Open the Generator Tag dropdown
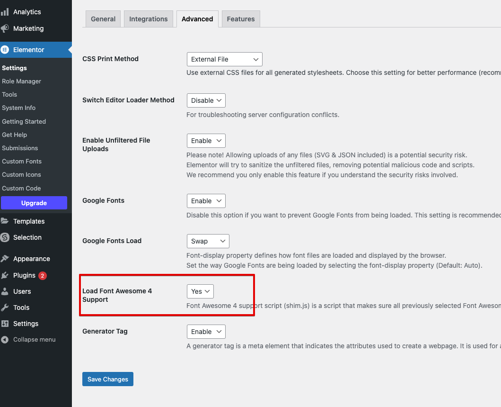The image size is (501, 407). click(206, 331)
